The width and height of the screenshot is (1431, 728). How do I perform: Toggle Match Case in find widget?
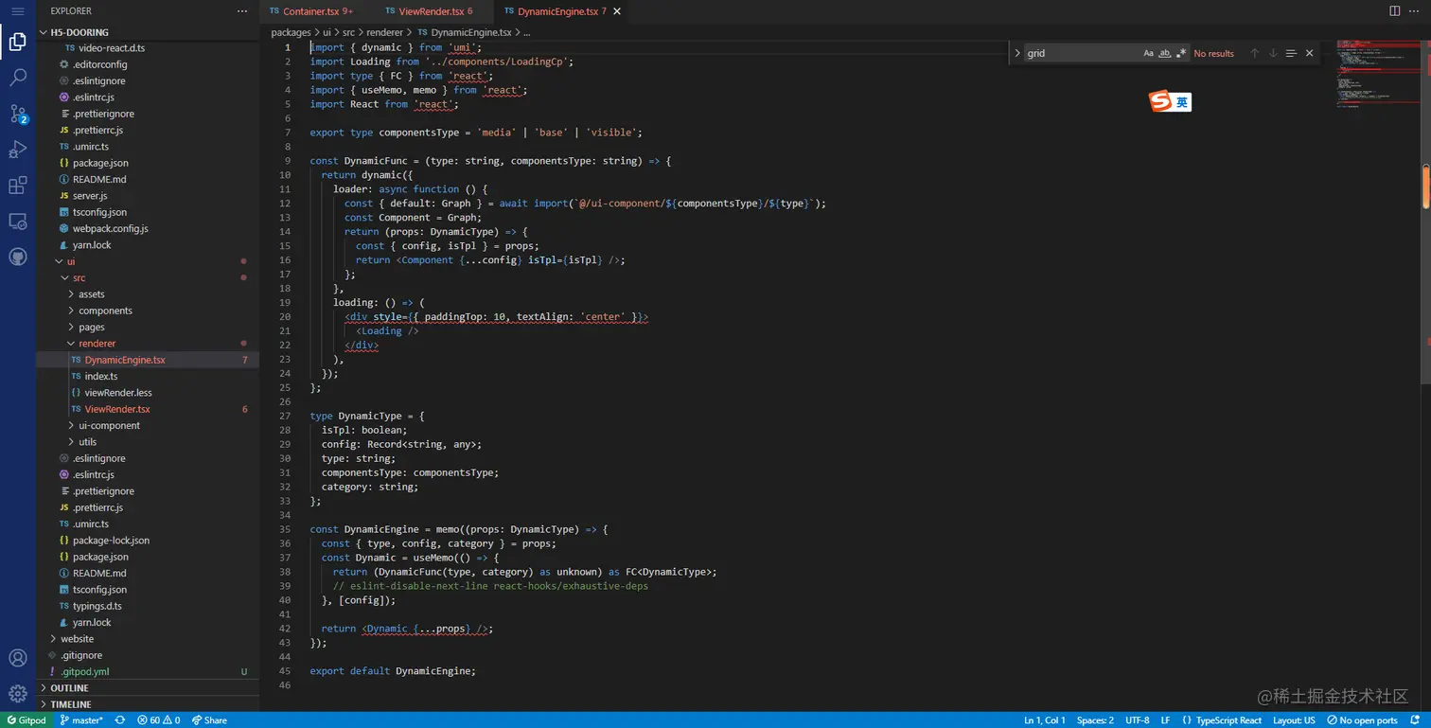[x=1149, y=53]
